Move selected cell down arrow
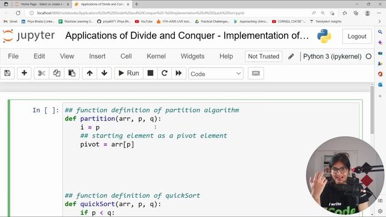386x217 pixels. [x=104, y=73]
